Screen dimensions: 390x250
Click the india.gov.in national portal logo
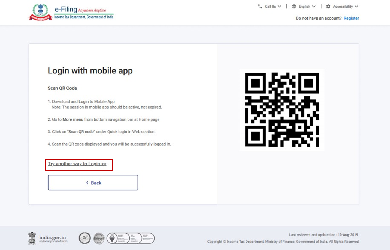pyautogui.click(x=48, y=238)
